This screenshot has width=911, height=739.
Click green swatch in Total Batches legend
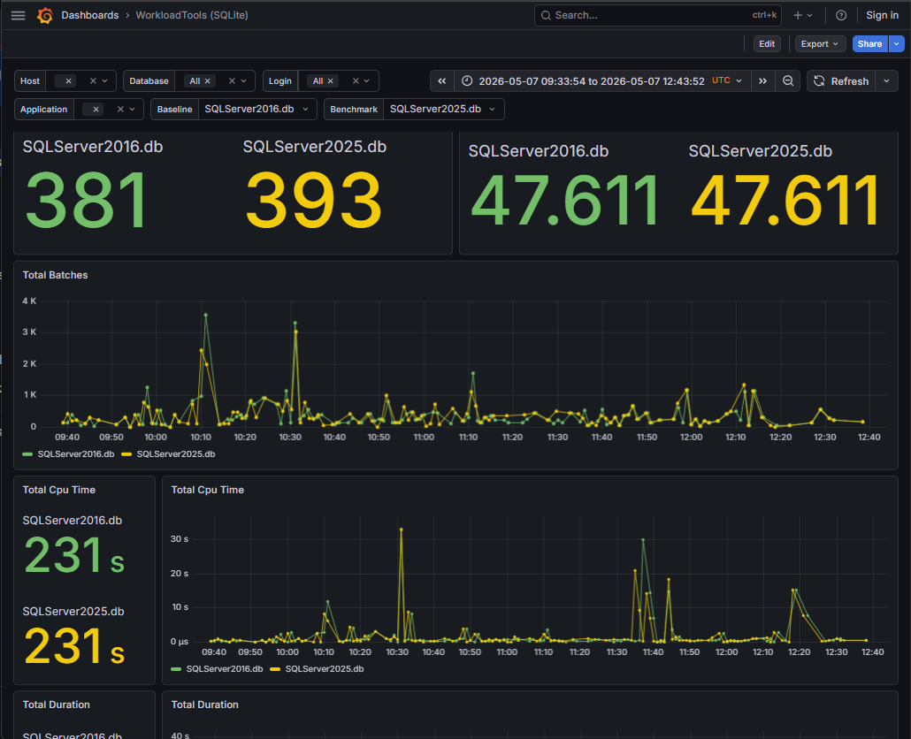tap(27, 454)
